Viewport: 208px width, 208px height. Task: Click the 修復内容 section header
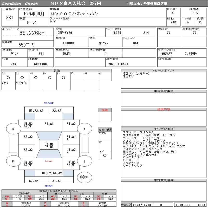coord(163,109)
